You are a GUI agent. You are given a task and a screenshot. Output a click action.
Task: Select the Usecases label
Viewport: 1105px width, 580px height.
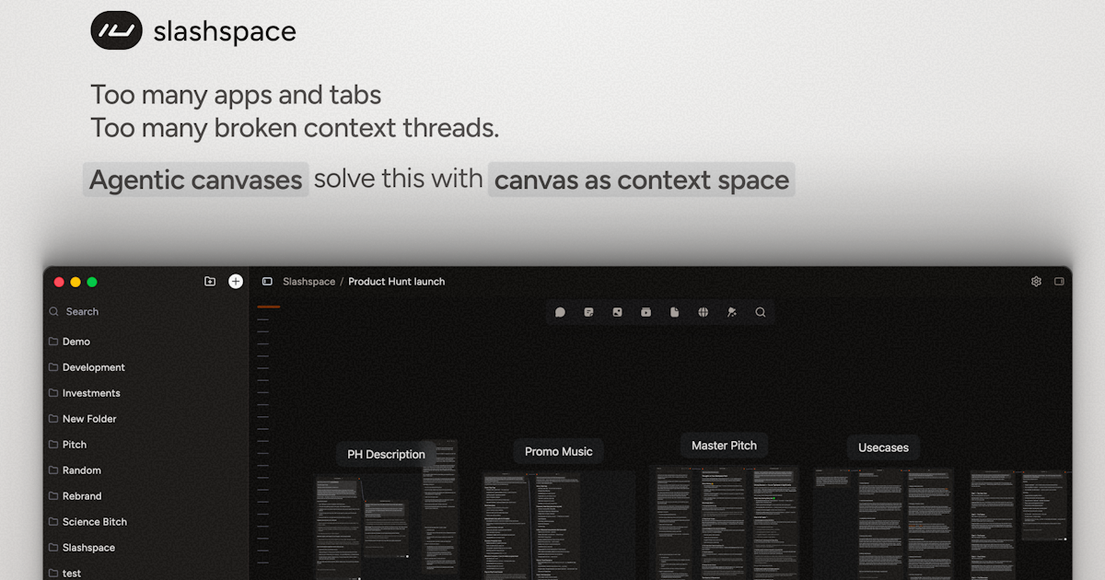pos(883,447)
